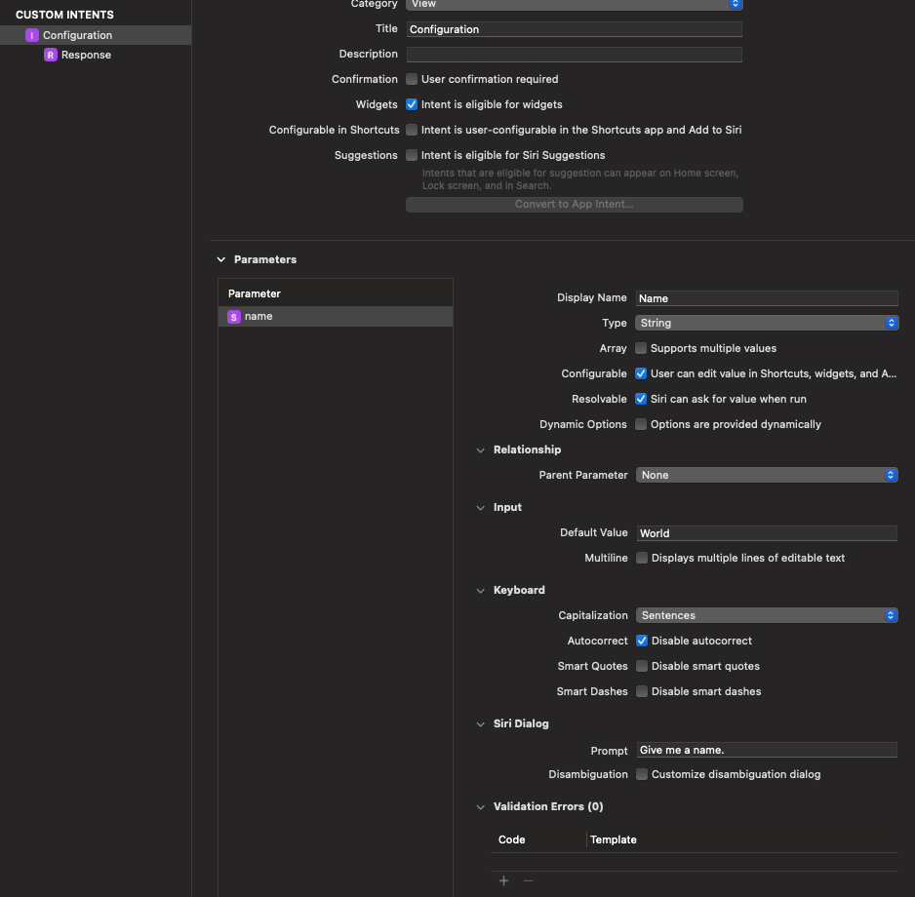This screenshot has width=915, height=897.
Task: Collapse the Siri Dialog section
Action: (480, 723)
